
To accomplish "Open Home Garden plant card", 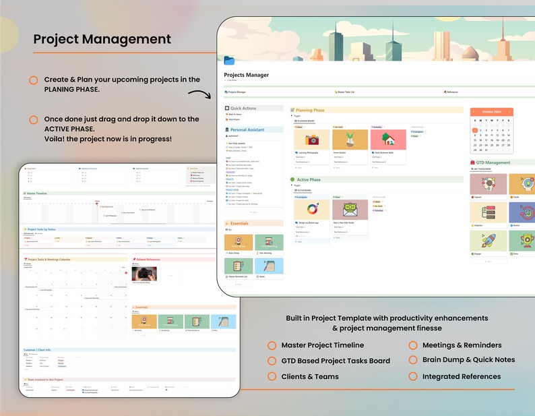I will 350,147.
